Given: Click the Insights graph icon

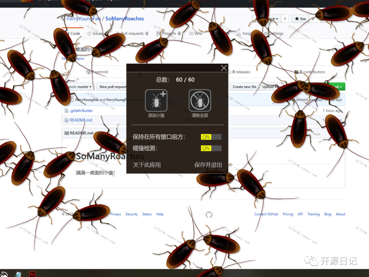Looking at the screenshot, I should click(238, 33).
